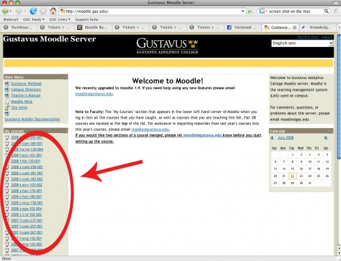This screenshot has height=261, width=341.
Task: Click the search magnifier icon
Action: (x=326, y=11)
